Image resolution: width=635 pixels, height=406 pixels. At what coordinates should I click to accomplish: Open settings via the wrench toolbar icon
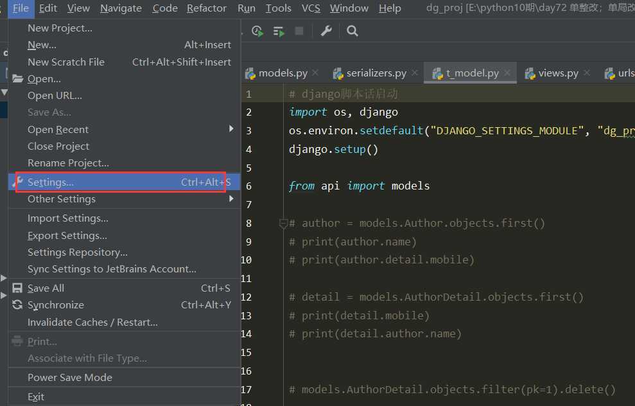point(326,31)
